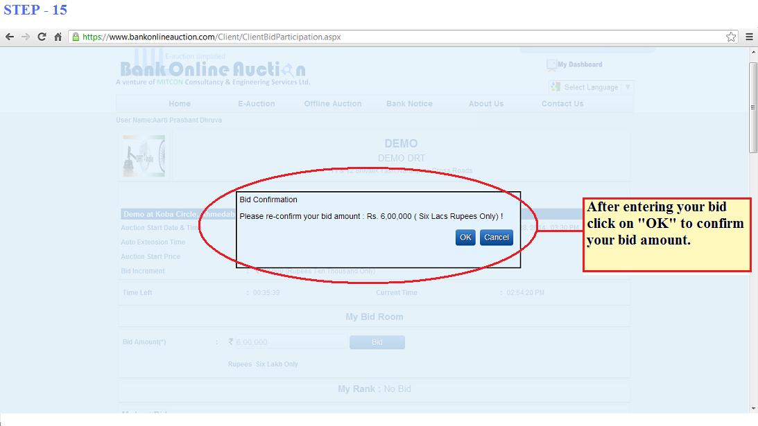Click the 'Current Time' label

(397, 293)
